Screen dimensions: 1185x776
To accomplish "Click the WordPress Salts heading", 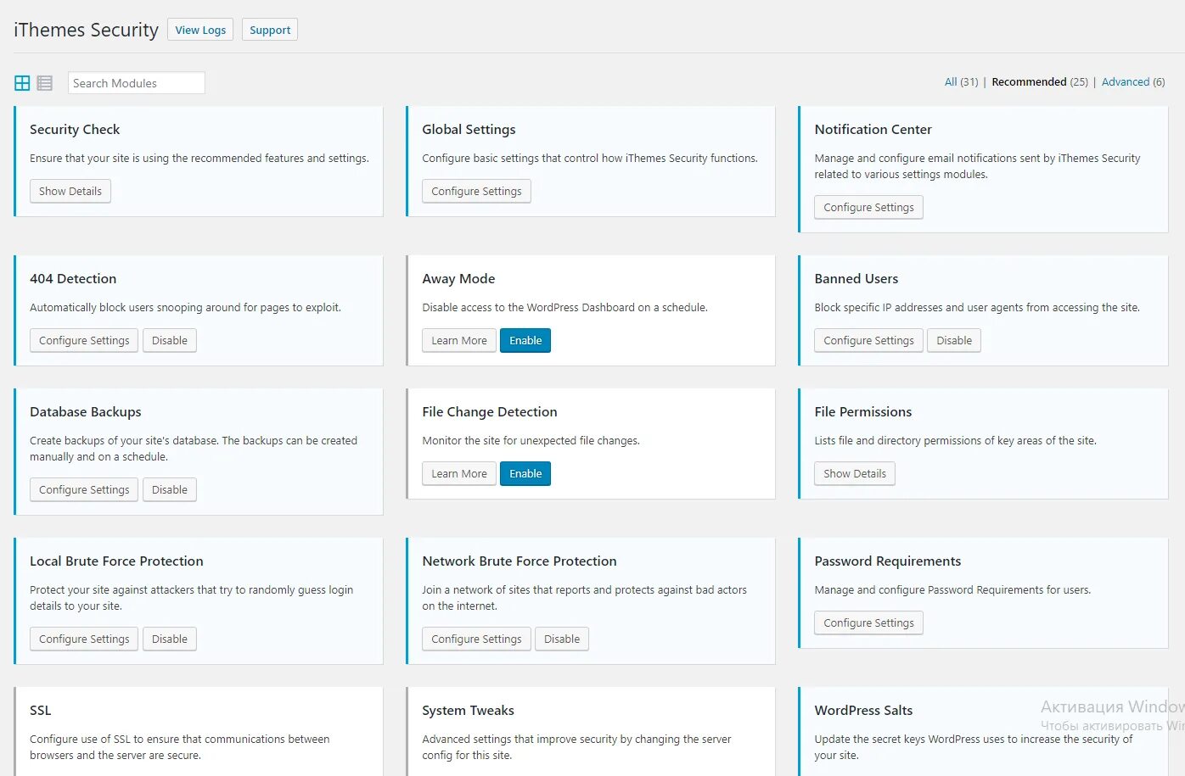I will (x=863, y=711).
